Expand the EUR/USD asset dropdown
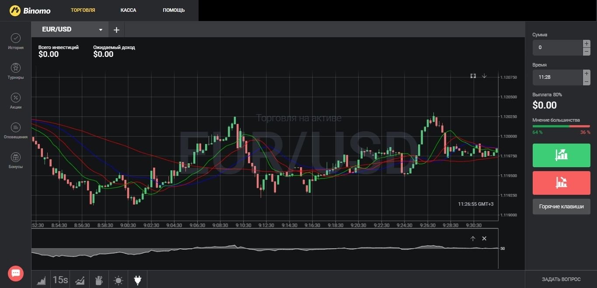This screenshot has width=597, height=288. pos(101,30)
